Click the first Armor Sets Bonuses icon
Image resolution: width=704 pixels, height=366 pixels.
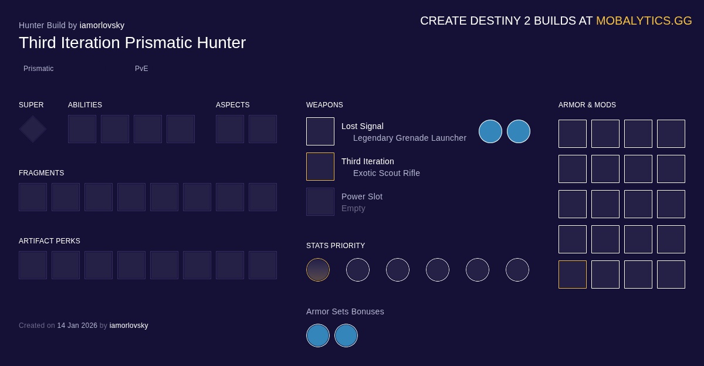(318, 335)
